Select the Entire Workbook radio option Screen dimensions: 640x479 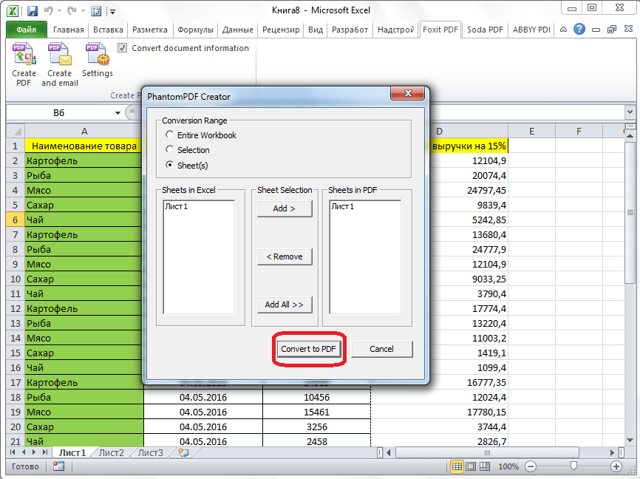[171, 135]
